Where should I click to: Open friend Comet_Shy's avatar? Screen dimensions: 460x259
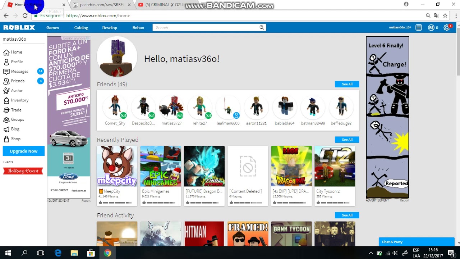pyautogui.click(x=115, y=107)
